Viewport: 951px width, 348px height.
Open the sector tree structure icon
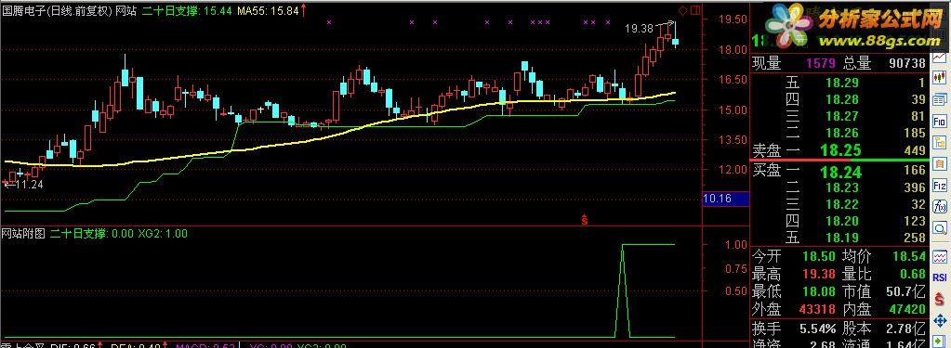(x=940, y=142)
